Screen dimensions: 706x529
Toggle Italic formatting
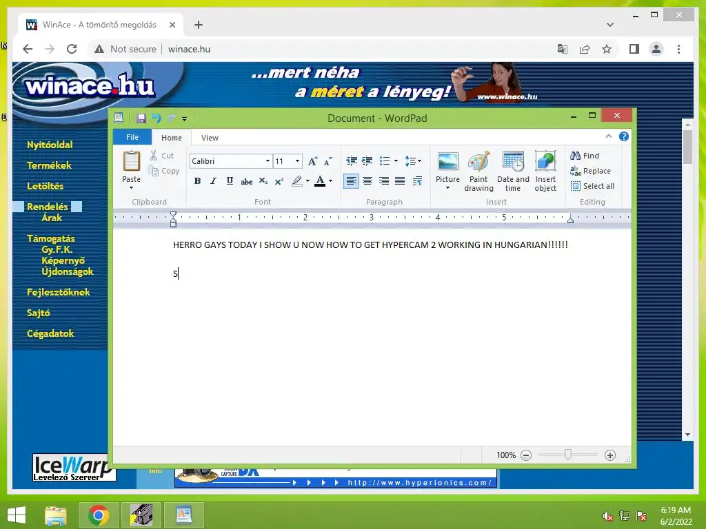tap(214, 181)
